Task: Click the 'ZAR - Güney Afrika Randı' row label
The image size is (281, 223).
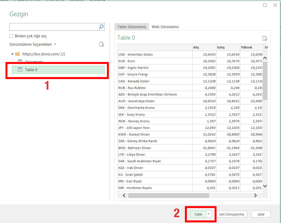Action: coord(138,141)
